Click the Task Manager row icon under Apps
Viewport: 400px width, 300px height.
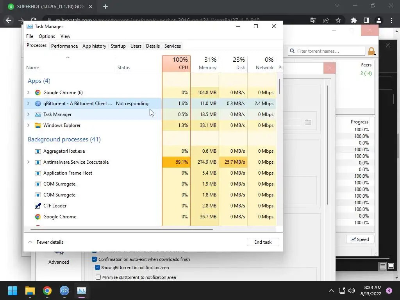pyautogui.click(x=38, y=114)
